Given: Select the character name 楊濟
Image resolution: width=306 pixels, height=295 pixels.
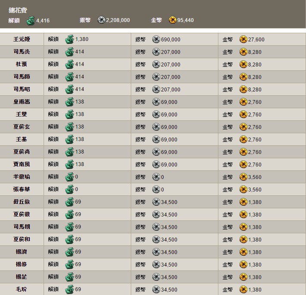Looking at the screenshot, I should pyautogui.click(x=22, y=252).
